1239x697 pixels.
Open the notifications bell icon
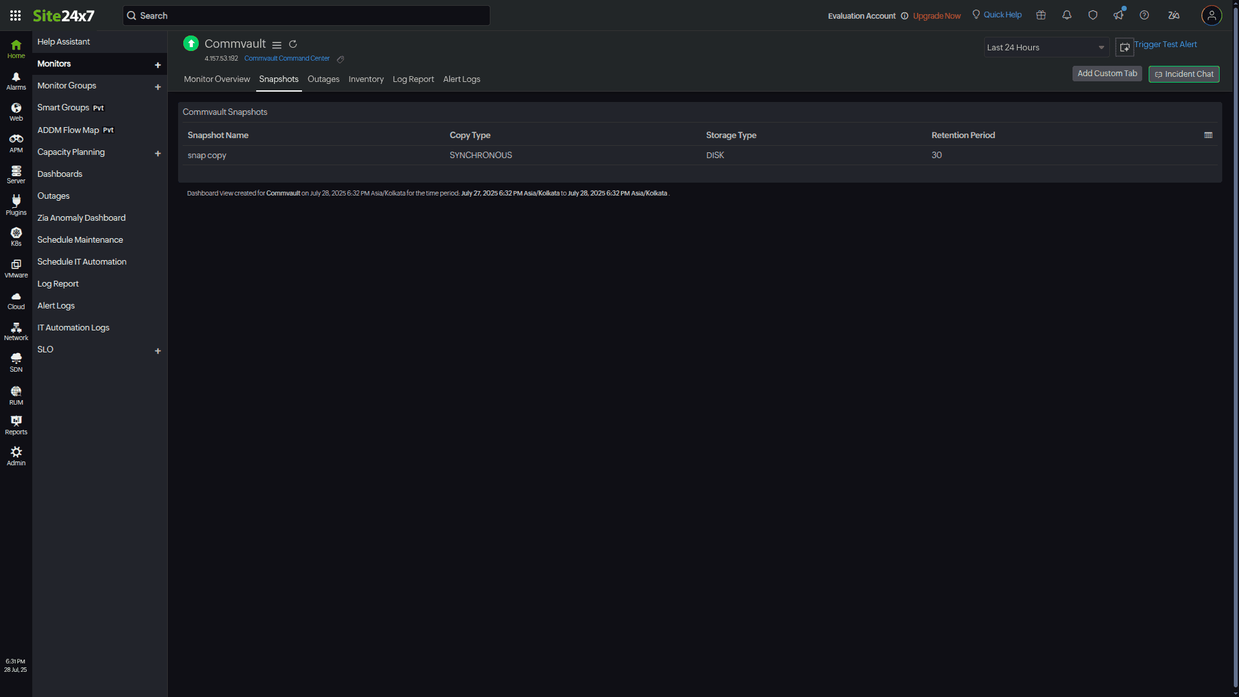1067,15
